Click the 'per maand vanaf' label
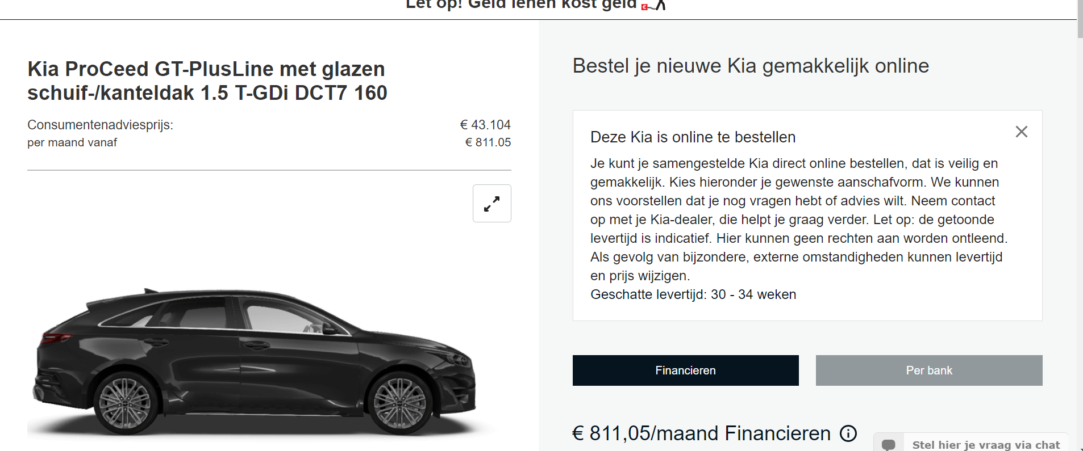 click(x=72, y=142)
